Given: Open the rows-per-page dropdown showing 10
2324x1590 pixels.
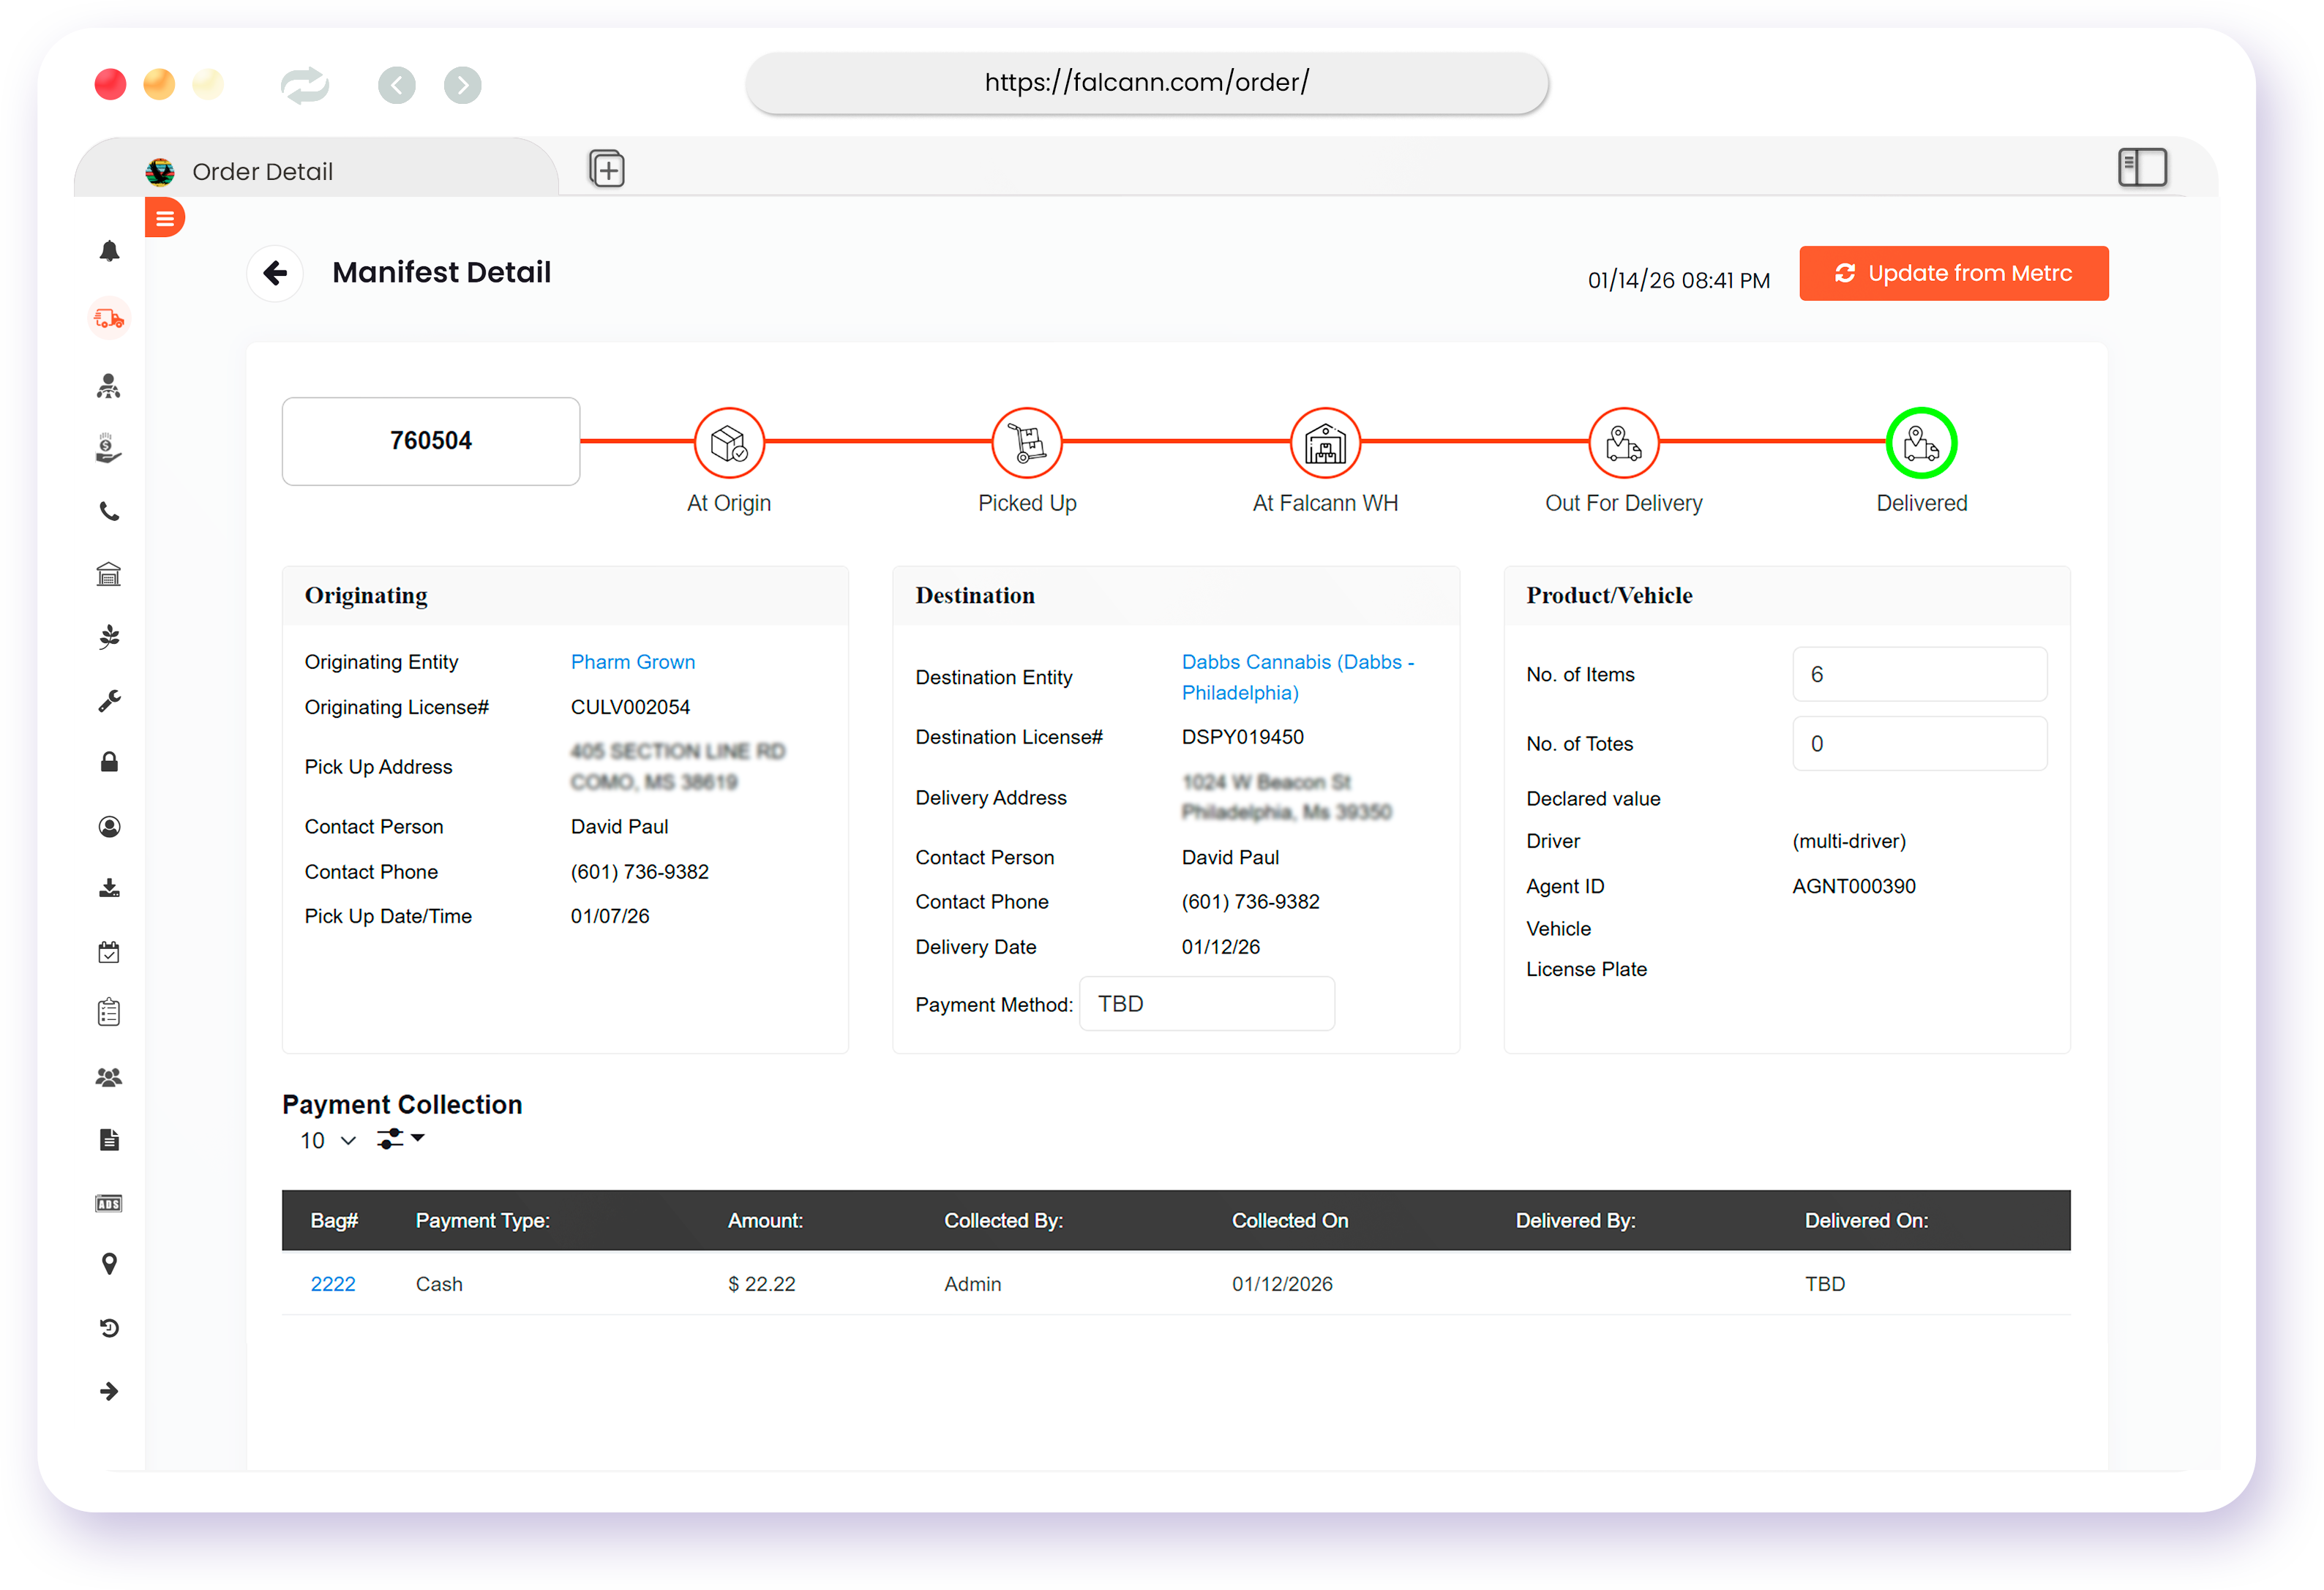Looking at the screenshot, I should [x=327, y=1141].
